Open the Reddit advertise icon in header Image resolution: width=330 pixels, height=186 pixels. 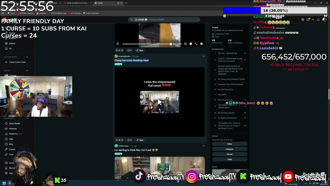303,20
